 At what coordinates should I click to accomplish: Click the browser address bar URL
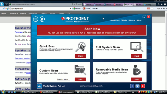click(23, 4)
